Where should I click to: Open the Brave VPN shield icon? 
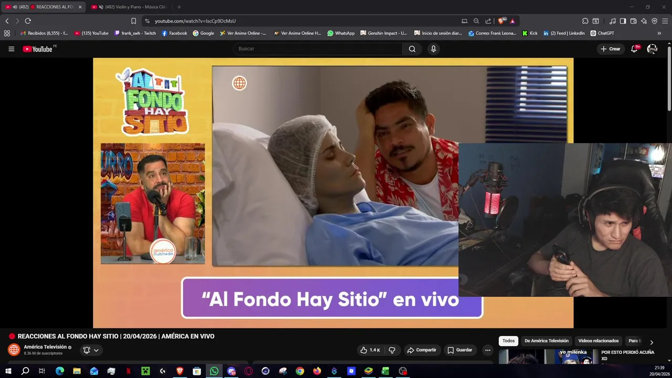point(654,21)
